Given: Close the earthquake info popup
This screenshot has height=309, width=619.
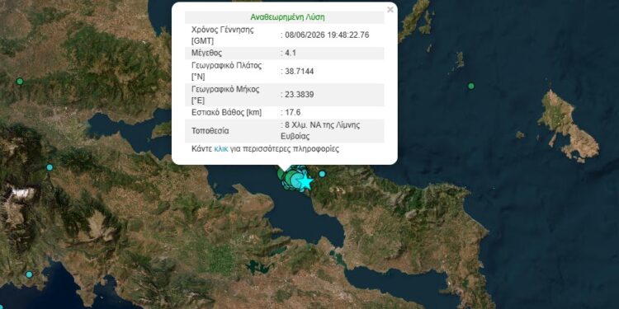Looking at the screenshot, I should coord(390,10).
